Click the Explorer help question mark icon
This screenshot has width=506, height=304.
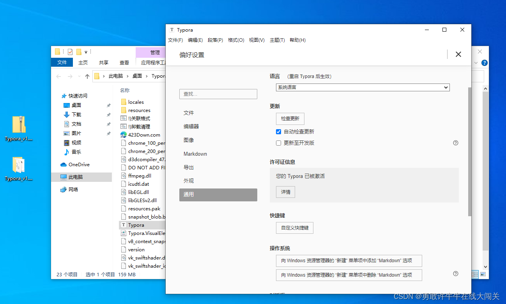click(x=485, y=62)
